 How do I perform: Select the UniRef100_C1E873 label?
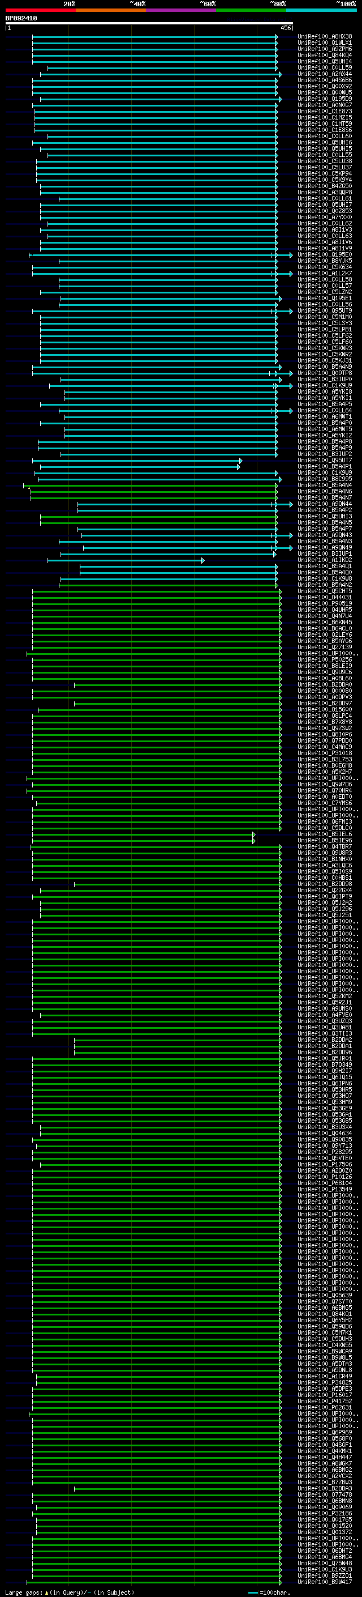click(x=325, y=111)
